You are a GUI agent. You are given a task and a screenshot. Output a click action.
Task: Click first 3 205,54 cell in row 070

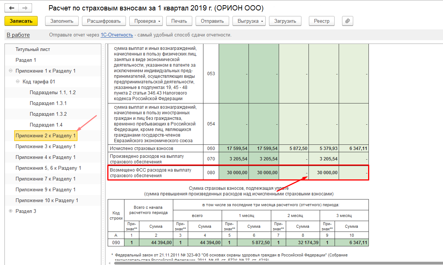pyautogui.click(x=234, y=159)
